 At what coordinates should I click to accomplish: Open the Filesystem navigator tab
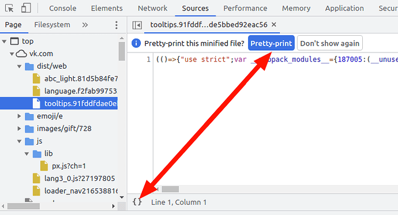tap(52, 25)
